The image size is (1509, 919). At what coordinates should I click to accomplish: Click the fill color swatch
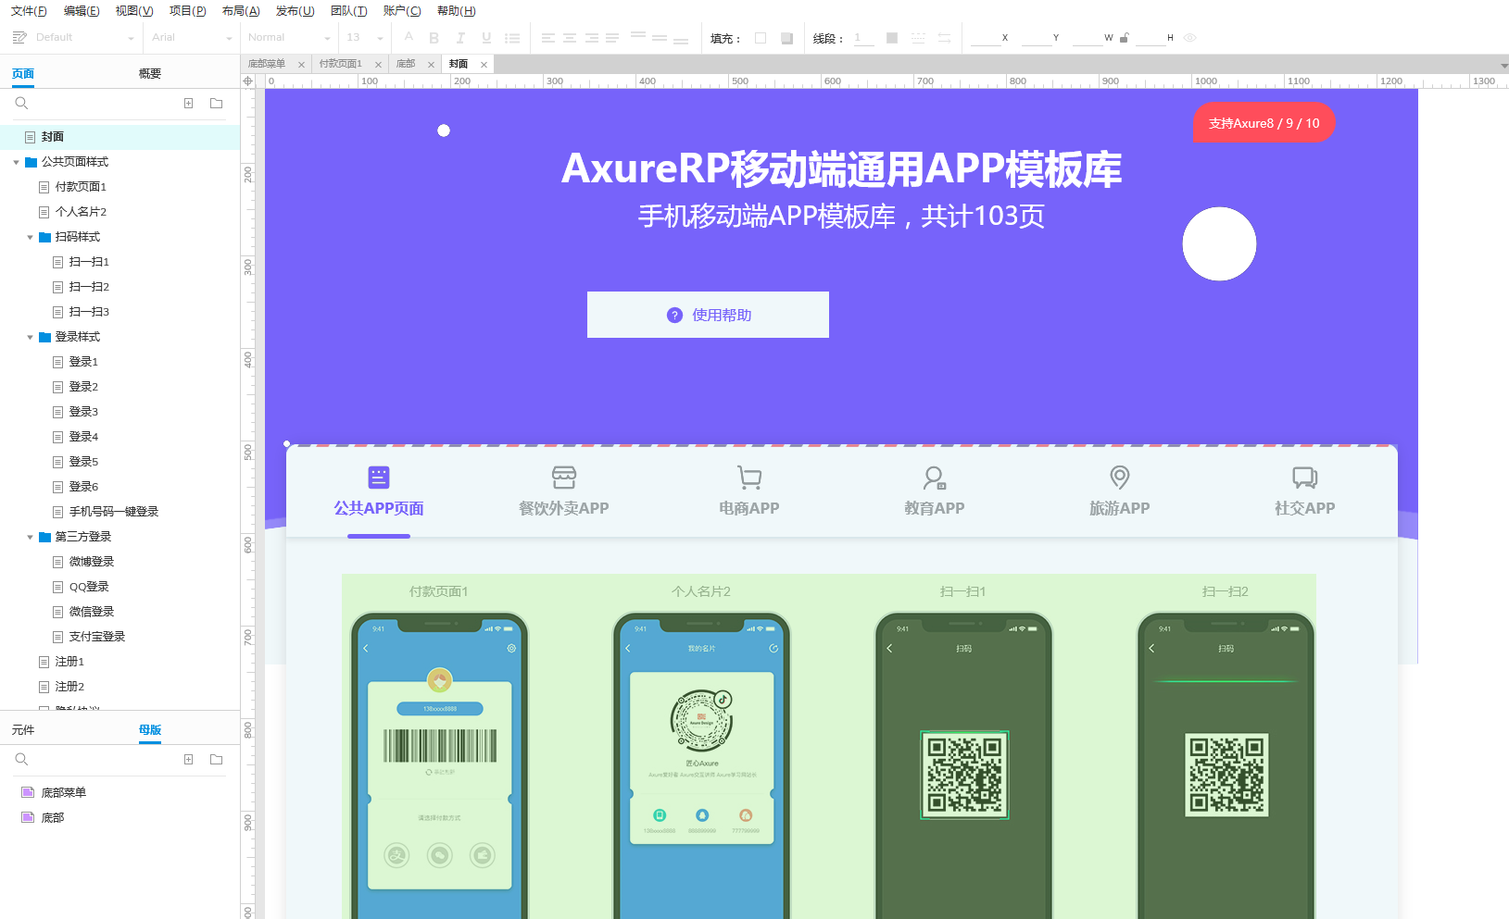[x=761, y=38]
